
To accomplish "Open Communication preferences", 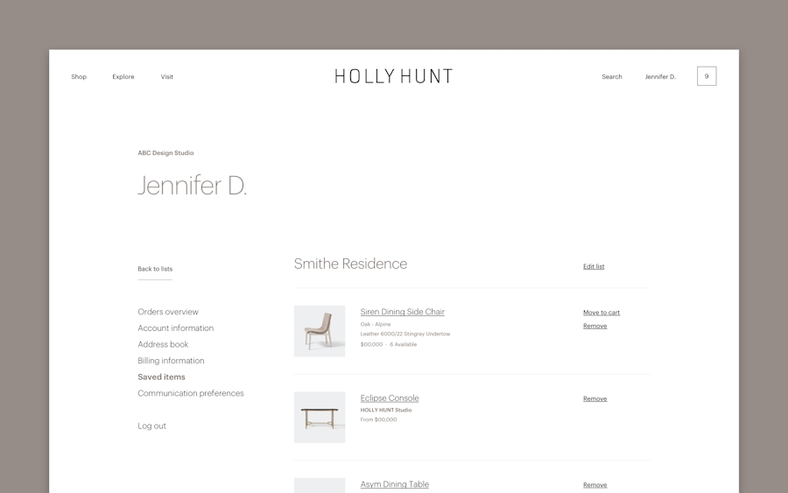I will (191, 393).
